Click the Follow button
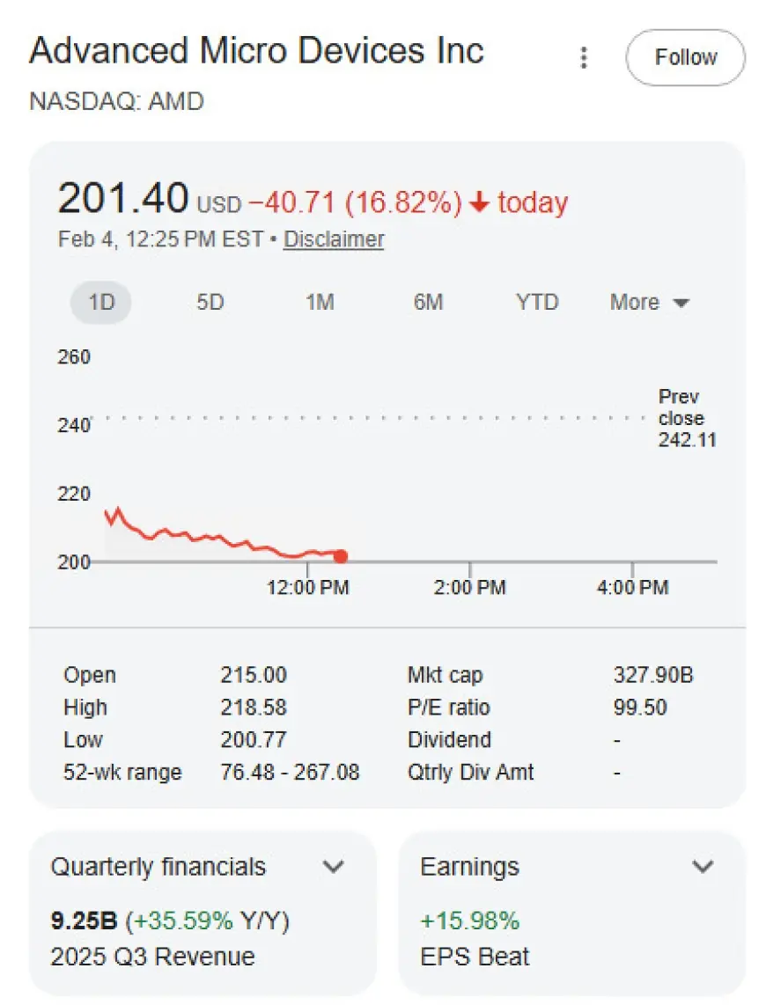This screenshot has height=1005, width=766. tap(685, 58)
